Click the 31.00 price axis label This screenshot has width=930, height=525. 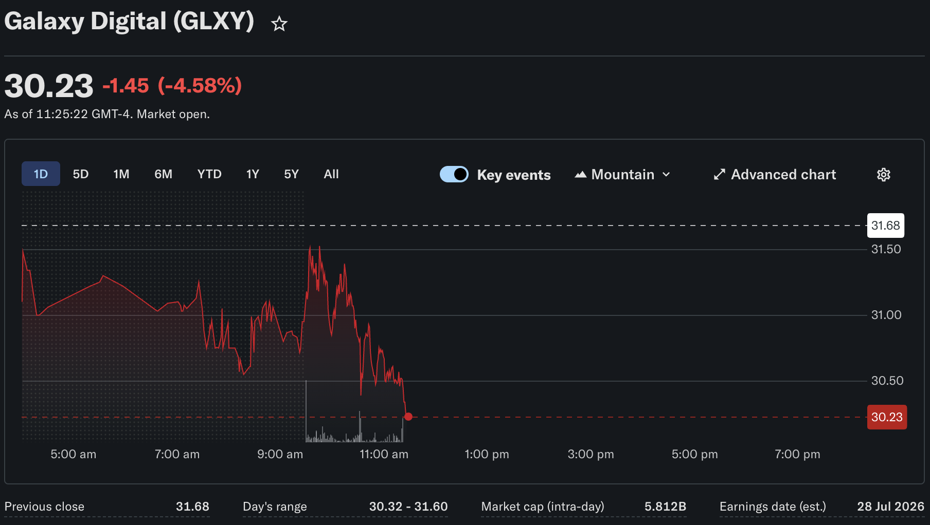point(886,315)
